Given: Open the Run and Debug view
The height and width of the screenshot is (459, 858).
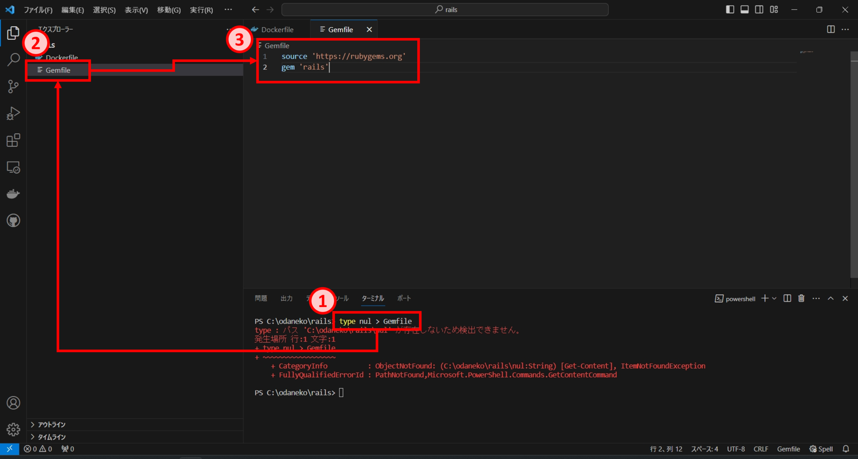Looking at the screenshot, I should (13, 113).
